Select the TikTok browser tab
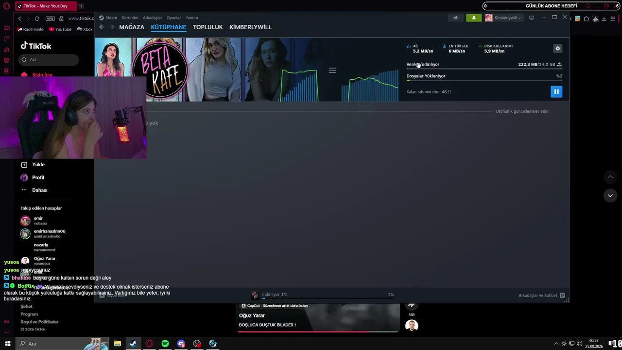 [46, 6]
